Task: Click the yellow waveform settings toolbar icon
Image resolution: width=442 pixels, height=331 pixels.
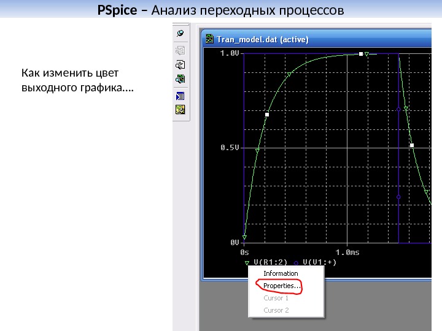Action: (180, 110)
